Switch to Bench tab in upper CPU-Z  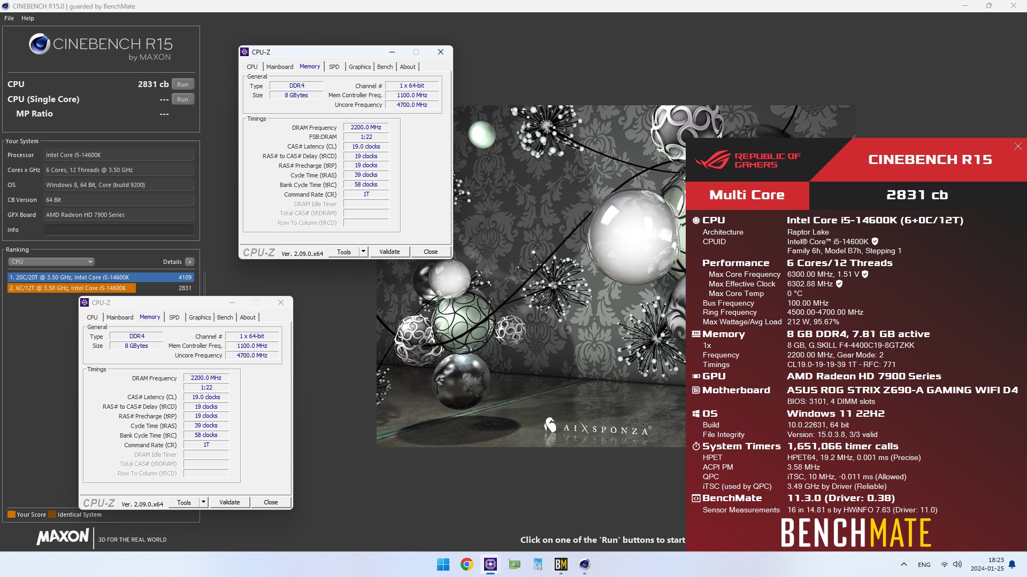pyautogui.click(x=385, y=67)
